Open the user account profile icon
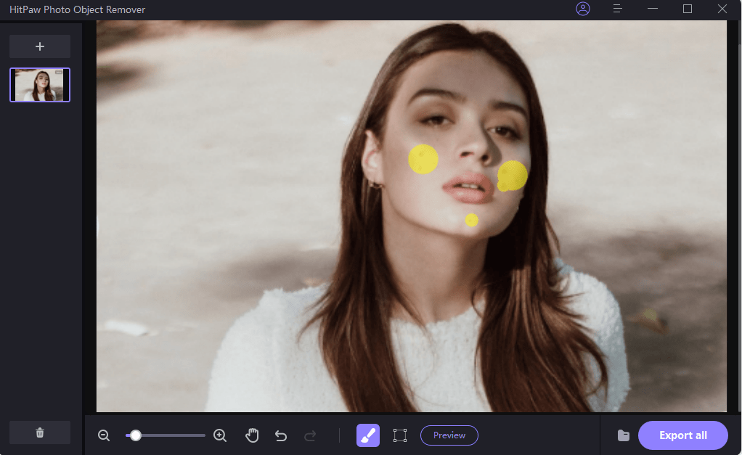Image resolution: width=742 pixels, height=455 pixels. click(583, 9)
